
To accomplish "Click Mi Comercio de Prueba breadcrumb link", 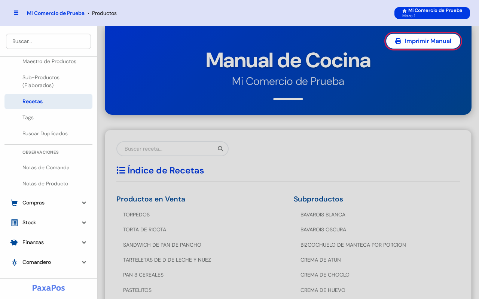I will tap(56, 13).
